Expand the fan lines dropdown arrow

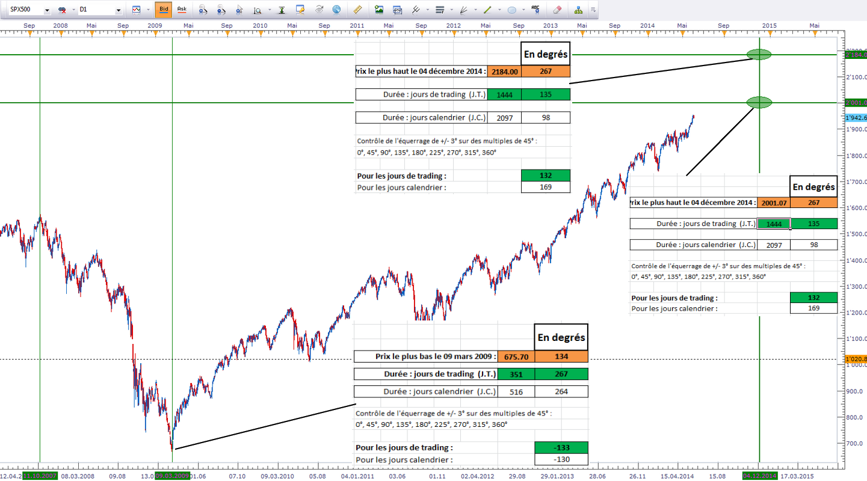475,10
